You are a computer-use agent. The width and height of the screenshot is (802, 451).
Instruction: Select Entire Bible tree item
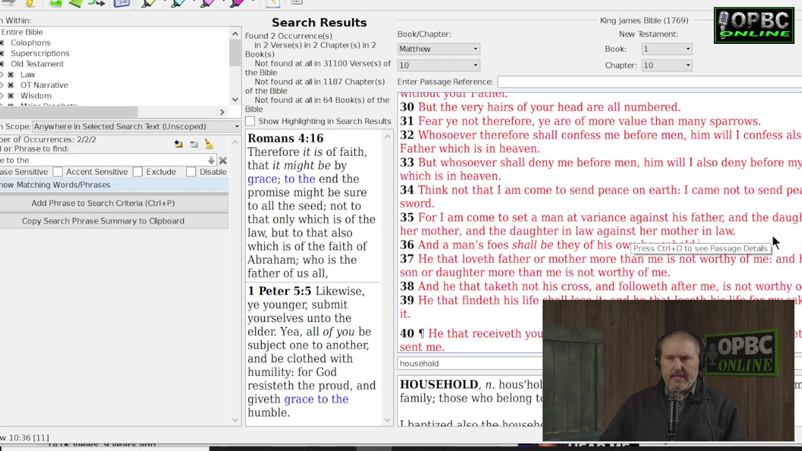pyautogui.click(x=22, y=32)
